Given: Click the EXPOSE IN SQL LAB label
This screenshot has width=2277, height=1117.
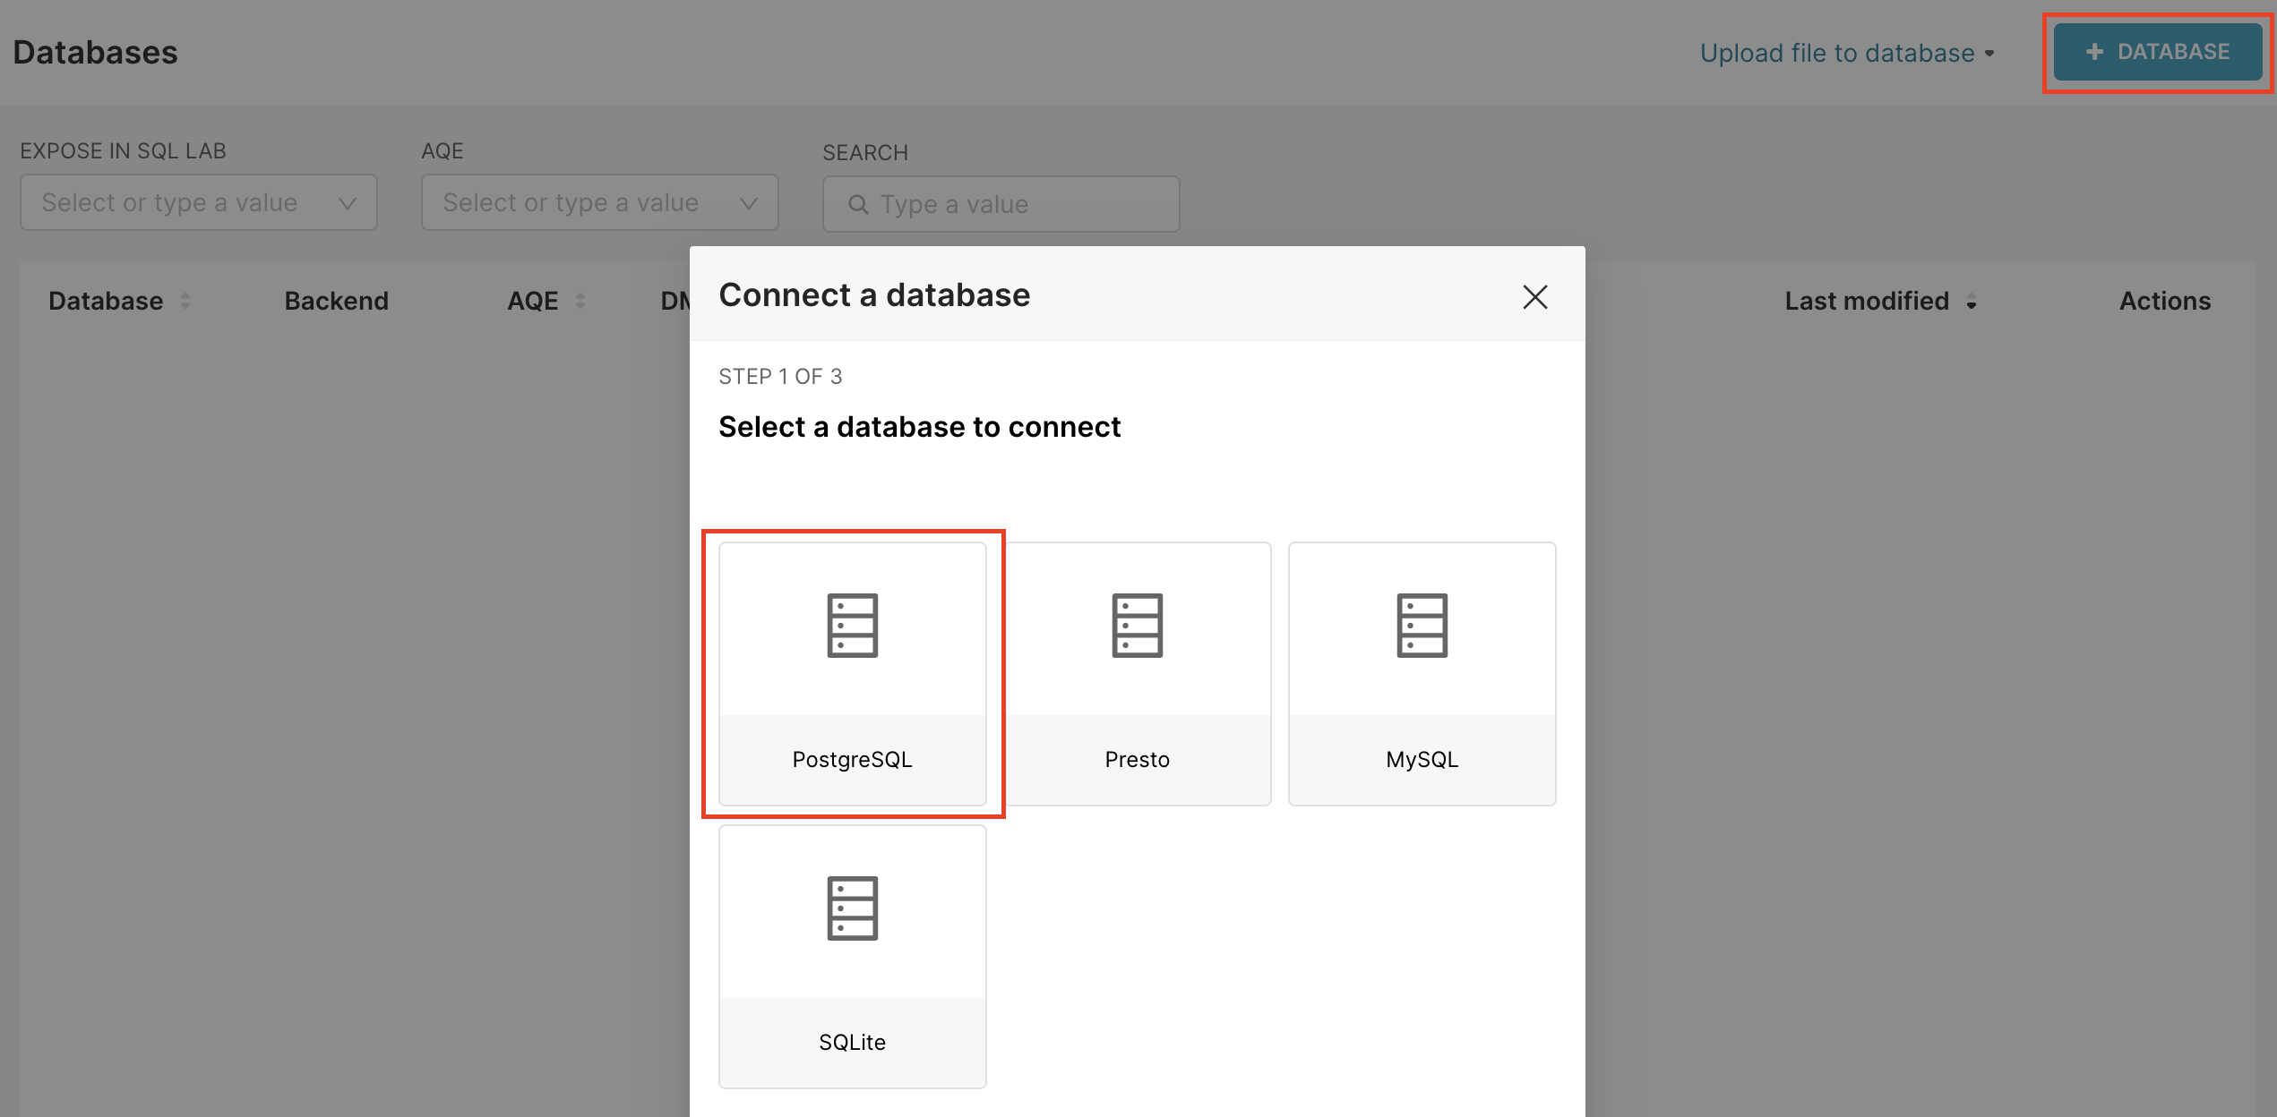Looking at the screenshot, I should pyautogui.click(x=123, y=151).
